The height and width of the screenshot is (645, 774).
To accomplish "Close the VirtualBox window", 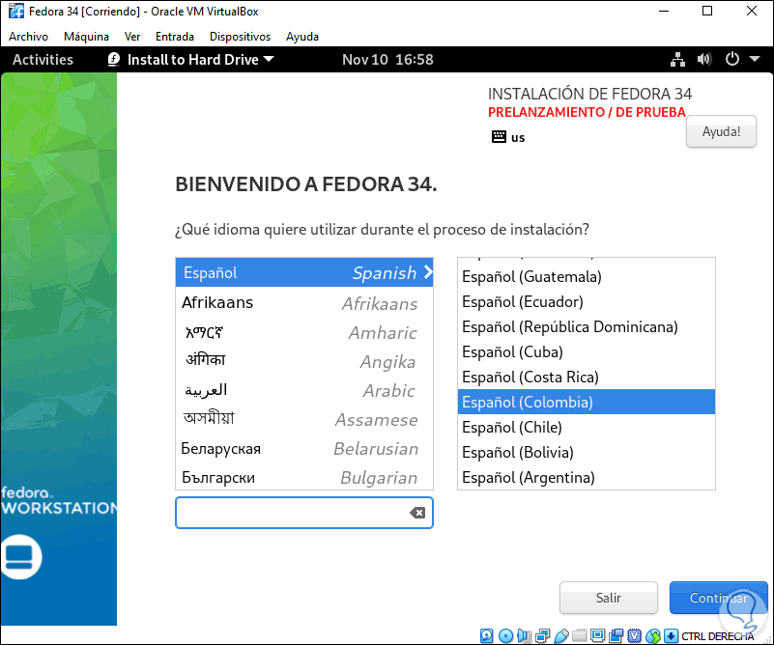I will 752,11.
